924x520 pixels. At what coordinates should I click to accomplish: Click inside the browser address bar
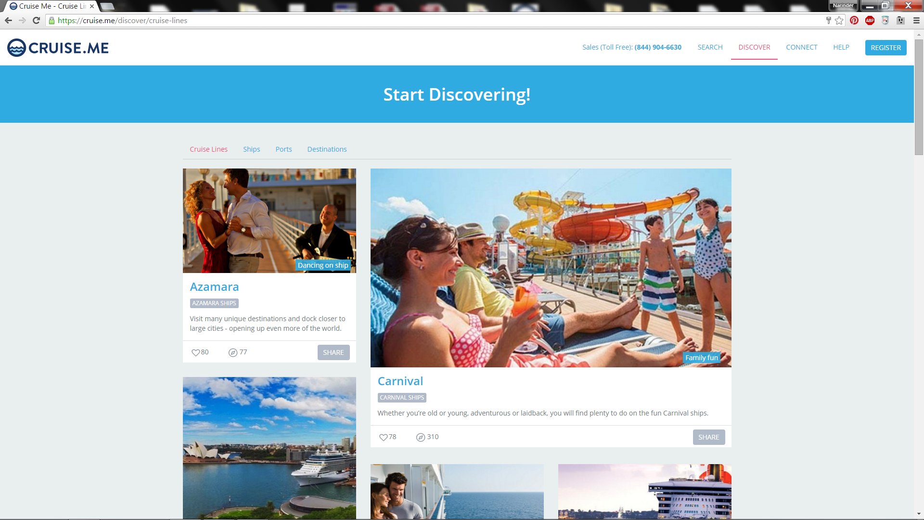coord(241,21)
